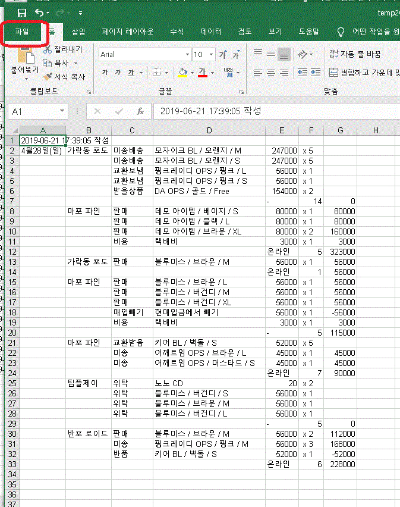The image size is (400, 507).
Task: Click the Save icon in quick access toolbar
Action: (x=22, y=12)
